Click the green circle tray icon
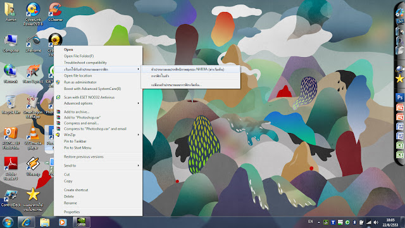Screen dimensions: 405x228 pyautogui.click(x=347, y=222)
